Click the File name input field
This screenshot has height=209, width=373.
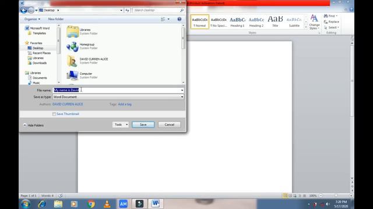tap(117, 91)
